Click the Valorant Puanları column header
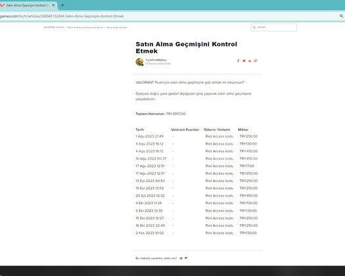The image size is (345, 276). [x=185, y=129]
